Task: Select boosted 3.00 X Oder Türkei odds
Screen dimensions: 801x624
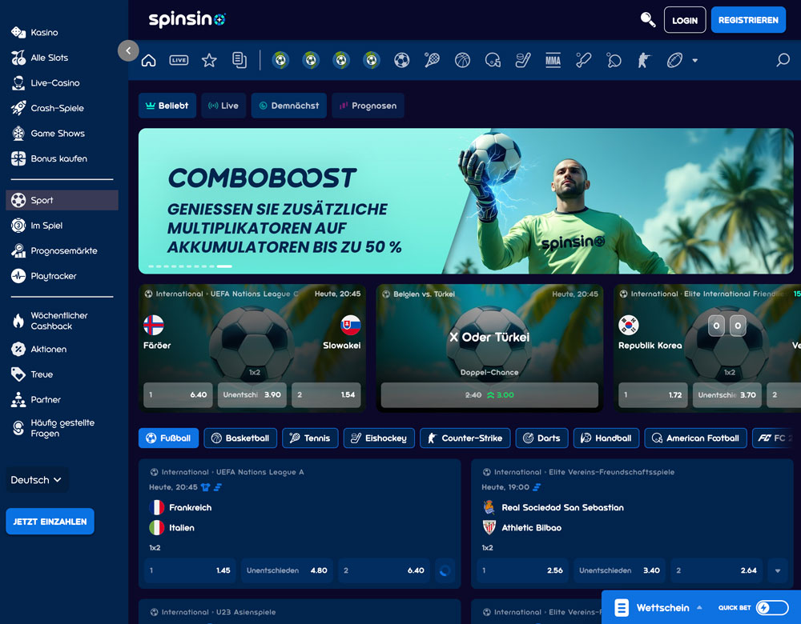Action: (489, 395)
